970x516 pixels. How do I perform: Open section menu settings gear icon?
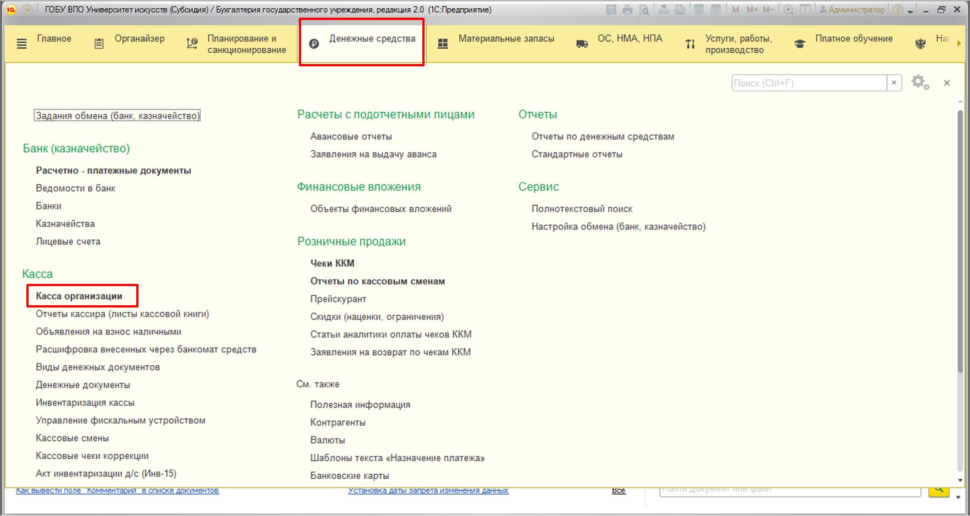pos(920,83)
